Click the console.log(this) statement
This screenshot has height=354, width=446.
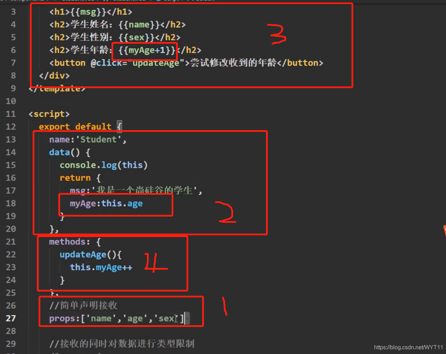pyautogui.click(x=104, y=165)
